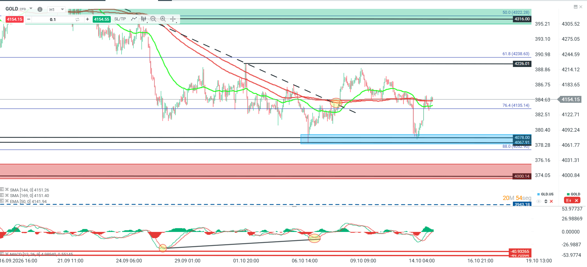Minimize the chart panel top-right icon
The width and height of the screenshot is (587, 267).
[575, 7]
